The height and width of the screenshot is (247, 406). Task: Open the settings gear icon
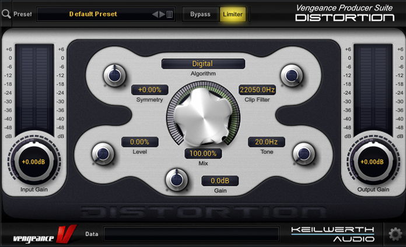[x=395, y=234]
